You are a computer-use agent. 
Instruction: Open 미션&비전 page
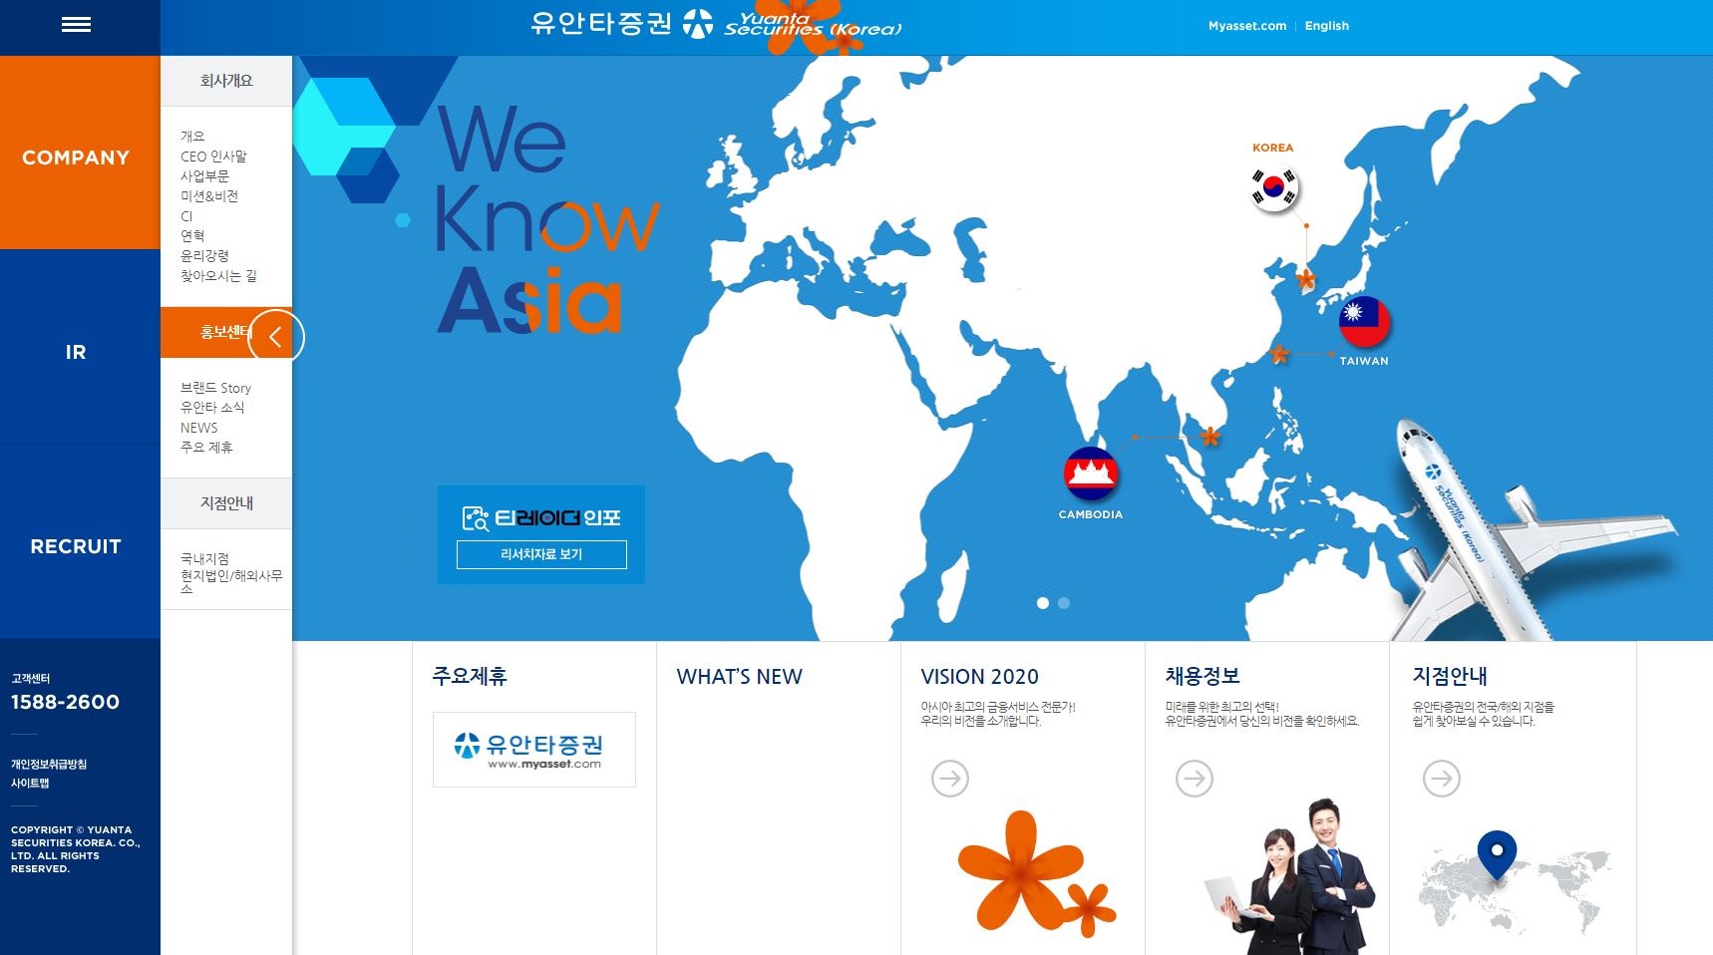coord(209,196)
